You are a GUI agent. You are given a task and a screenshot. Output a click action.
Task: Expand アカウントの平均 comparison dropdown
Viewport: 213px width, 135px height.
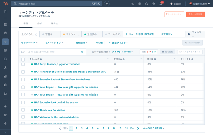122,52
